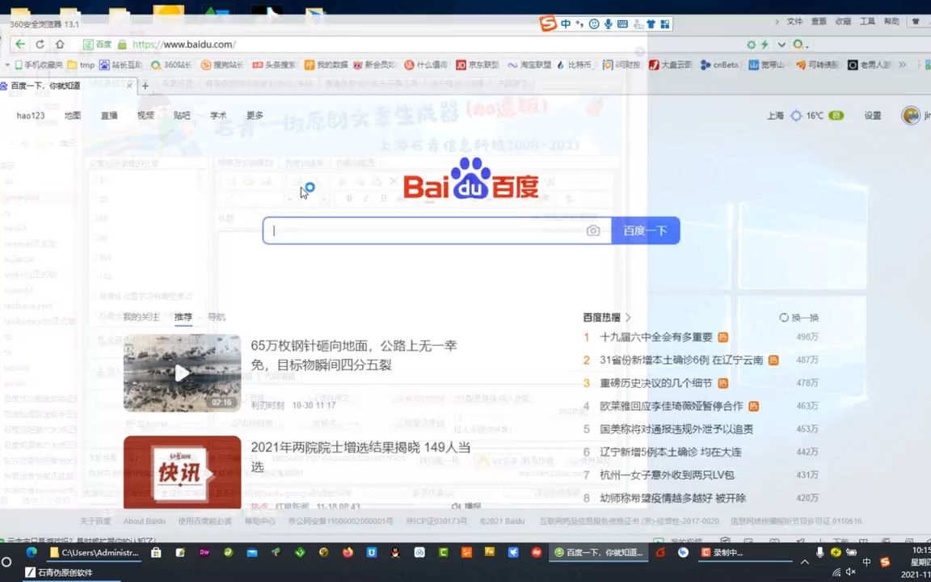Open the 学术 link
Viewport: 931px width, 582px height.
[x=218, y=116]
